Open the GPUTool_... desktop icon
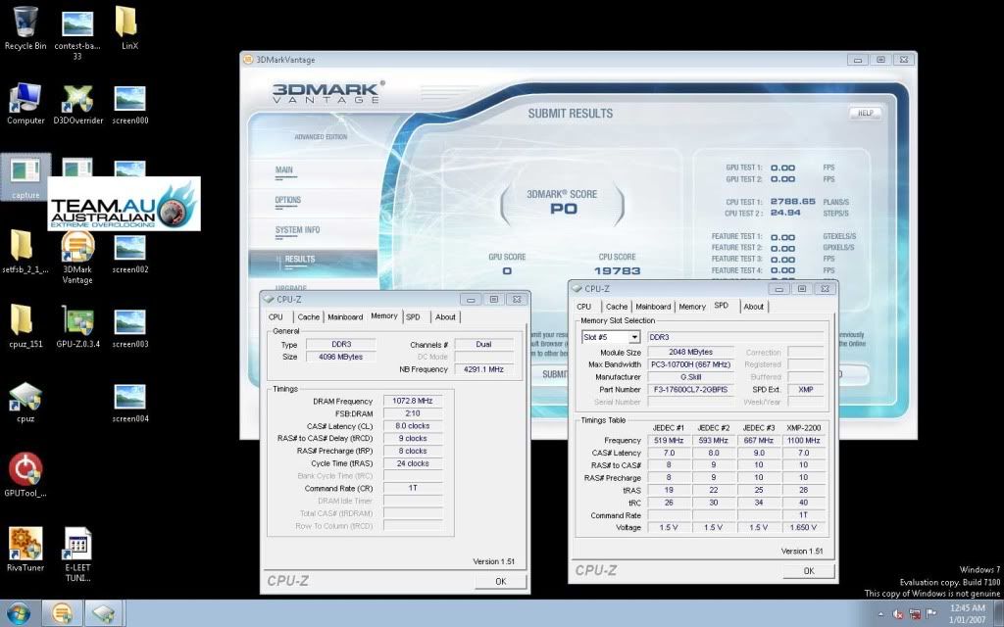This screenshot has height=627, width=1004. click(x=25, y=475)
